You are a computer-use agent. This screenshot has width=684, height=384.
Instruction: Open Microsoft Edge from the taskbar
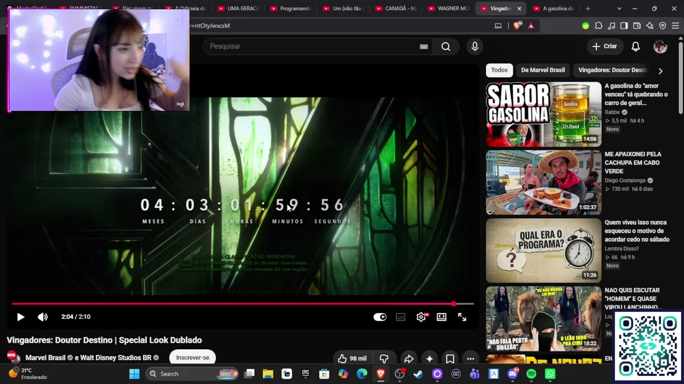(362, 374)
